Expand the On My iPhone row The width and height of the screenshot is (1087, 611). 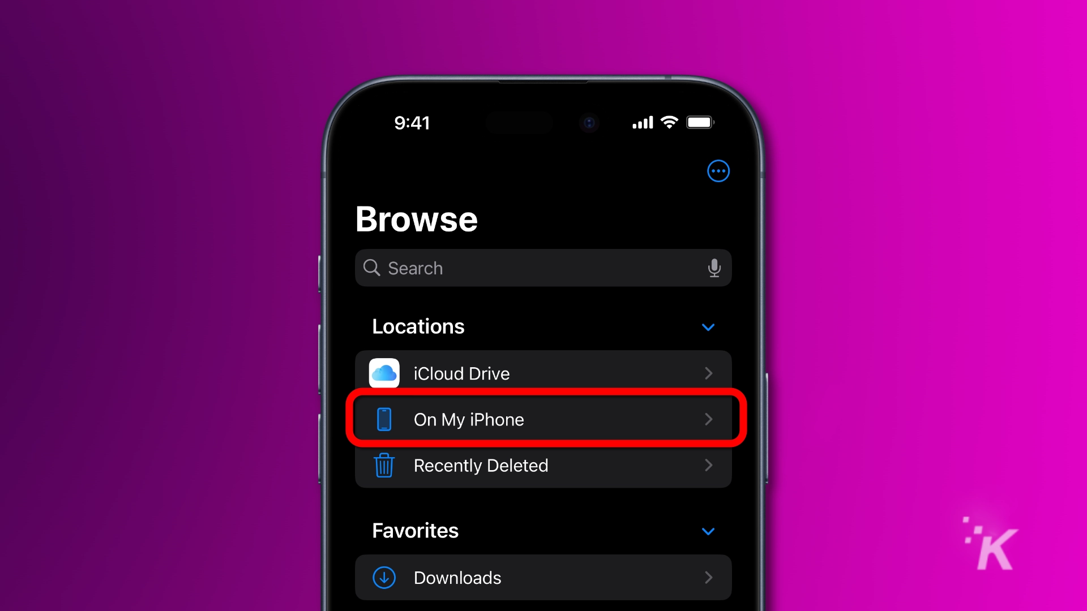543,419
